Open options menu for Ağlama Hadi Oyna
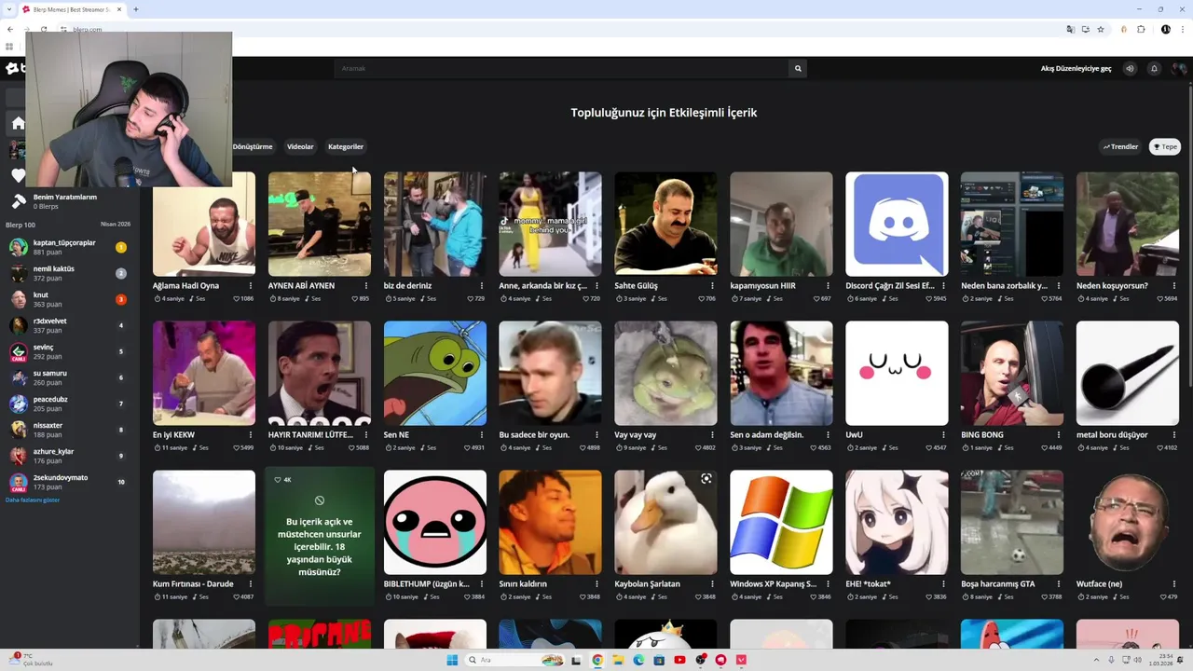Screen dimensions: 1193x671 pyautogui.click(x=251, y=285)
